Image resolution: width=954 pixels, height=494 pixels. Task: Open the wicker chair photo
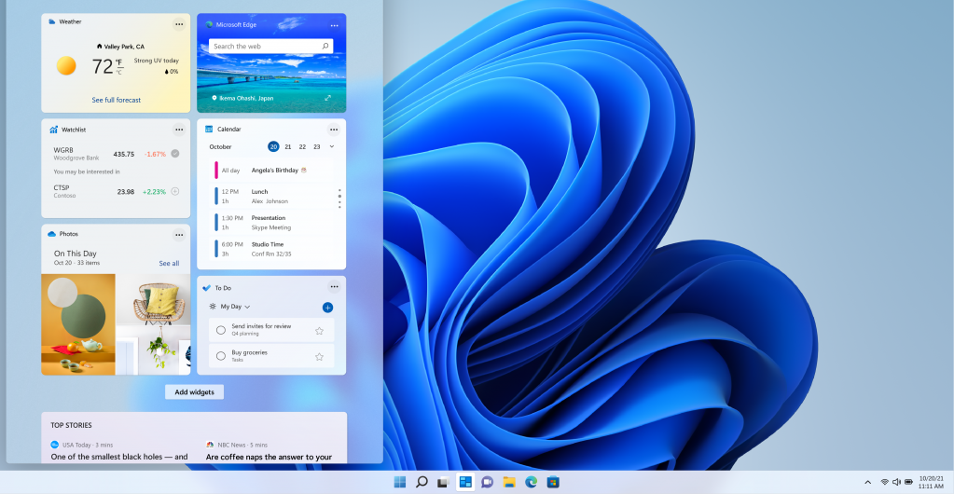153,298
